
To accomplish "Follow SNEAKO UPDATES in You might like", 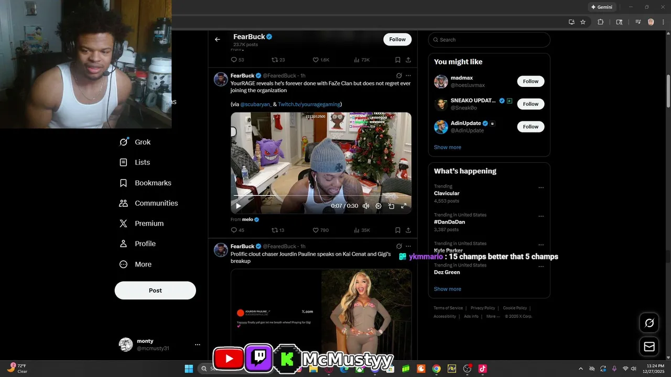I will (531, 104).
